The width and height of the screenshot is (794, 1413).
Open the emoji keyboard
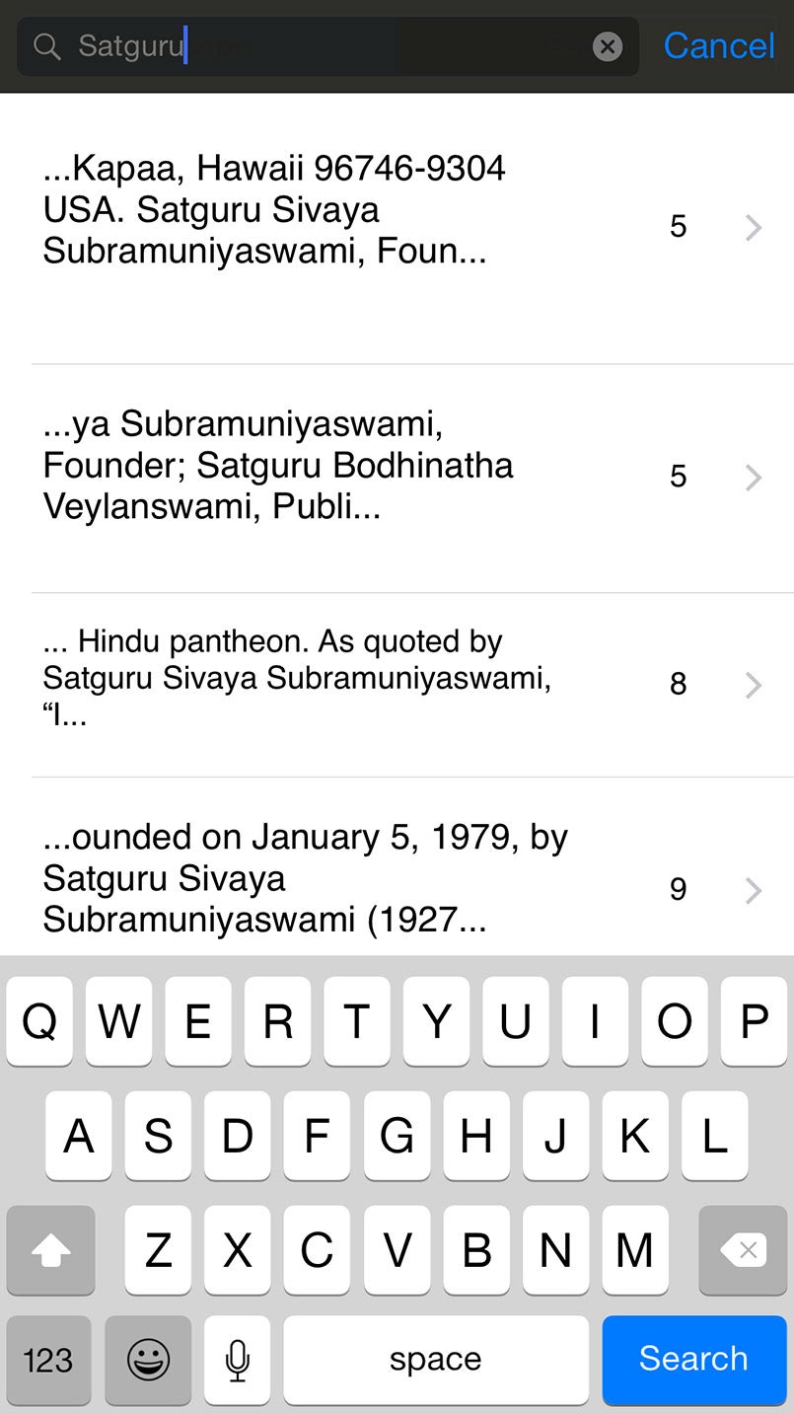pos(148,1360)
